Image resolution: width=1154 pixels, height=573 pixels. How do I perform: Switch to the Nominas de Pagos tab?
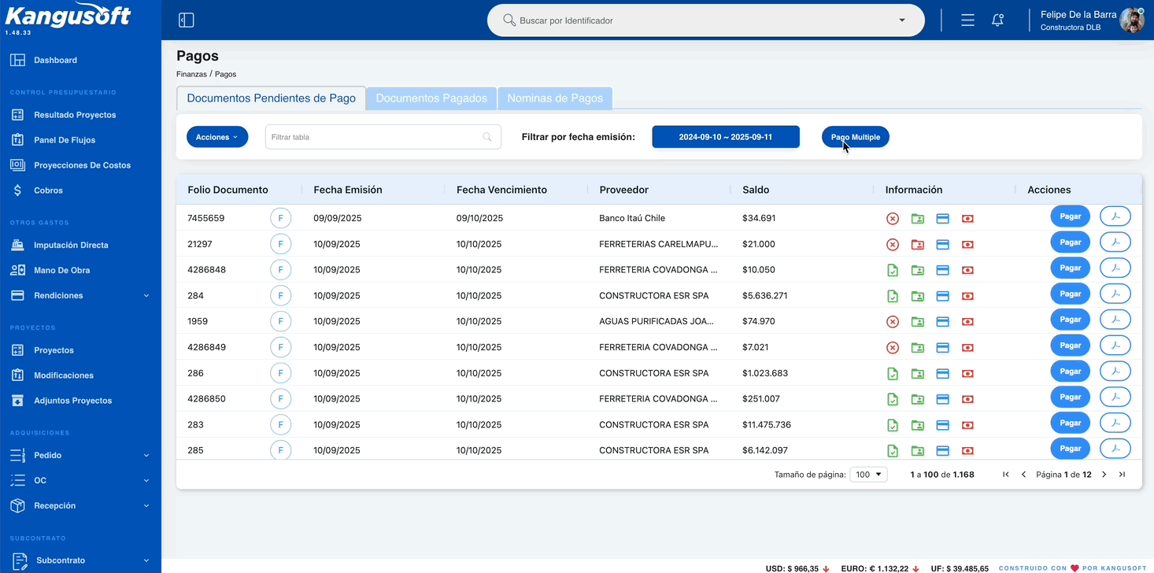[555, 98]
